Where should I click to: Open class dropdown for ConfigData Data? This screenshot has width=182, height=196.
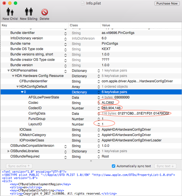(x=99, y=114)
